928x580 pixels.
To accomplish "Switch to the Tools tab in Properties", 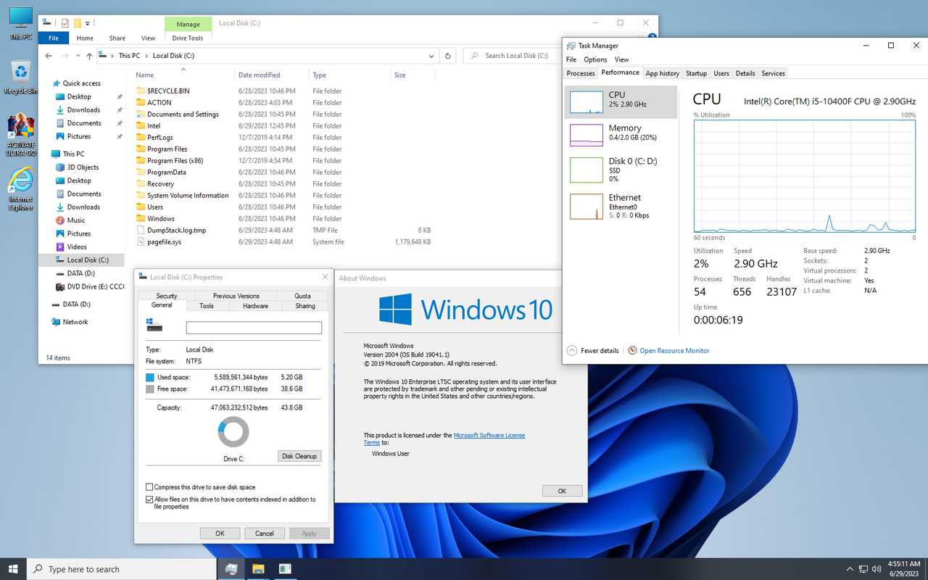I will [207, 306].
